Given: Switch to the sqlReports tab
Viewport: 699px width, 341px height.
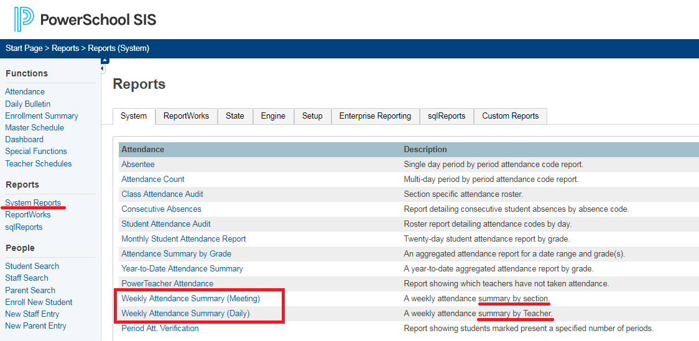Looking at the screenshot, I should pos(447,116).
